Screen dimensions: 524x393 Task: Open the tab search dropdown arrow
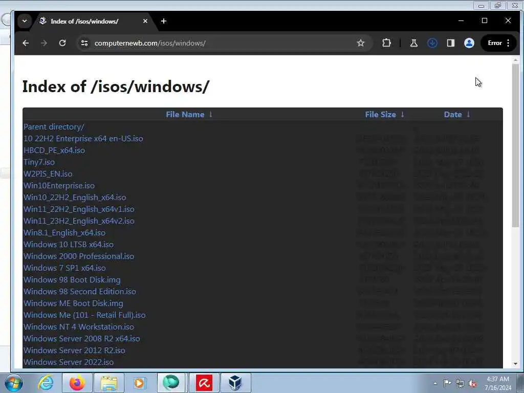pyautogui.click(x=25, y=20)
